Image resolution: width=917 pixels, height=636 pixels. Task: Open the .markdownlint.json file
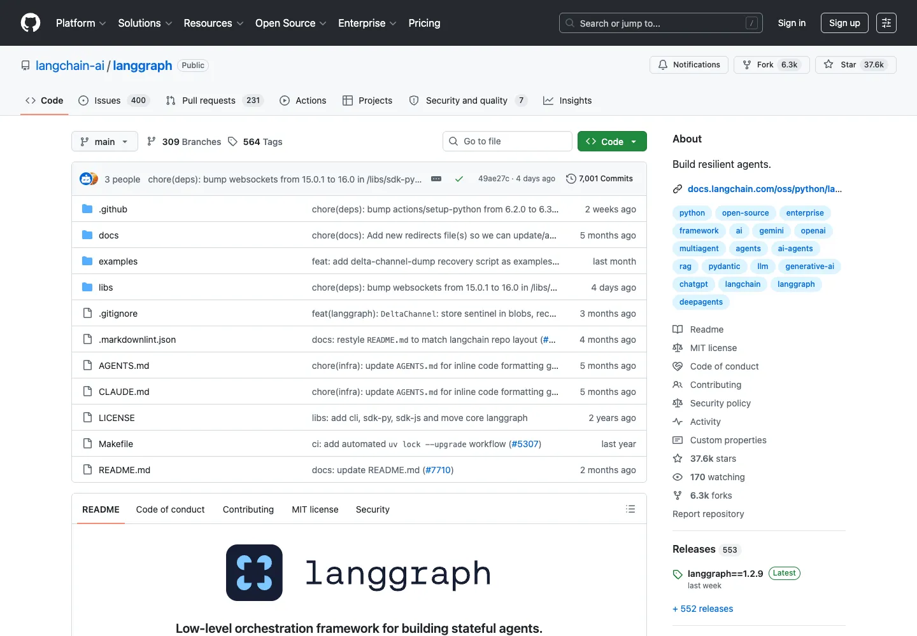[x=137, y=340]
